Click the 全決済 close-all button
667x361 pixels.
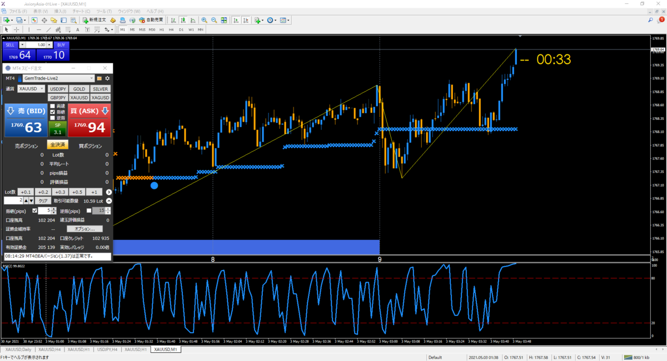click(57, 144)
